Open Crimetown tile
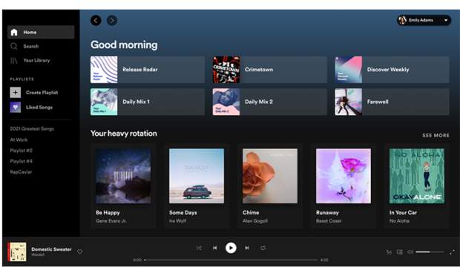 269,70
